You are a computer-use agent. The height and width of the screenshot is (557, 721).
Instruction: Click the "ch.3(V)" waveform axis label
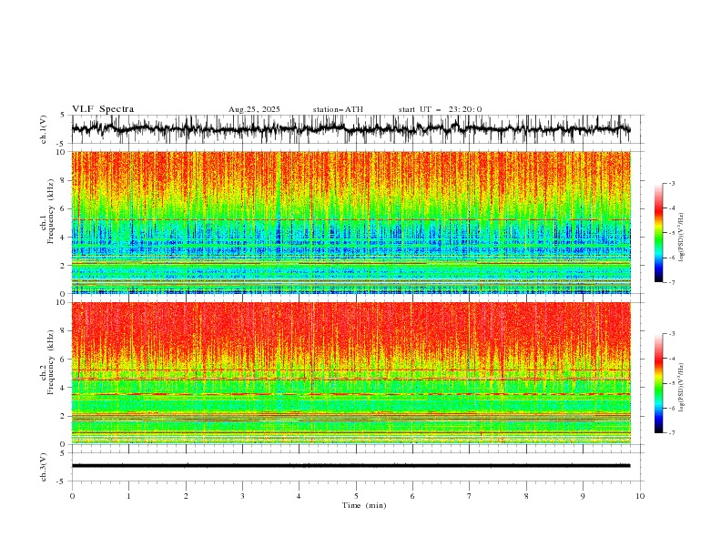click(44, 467)
